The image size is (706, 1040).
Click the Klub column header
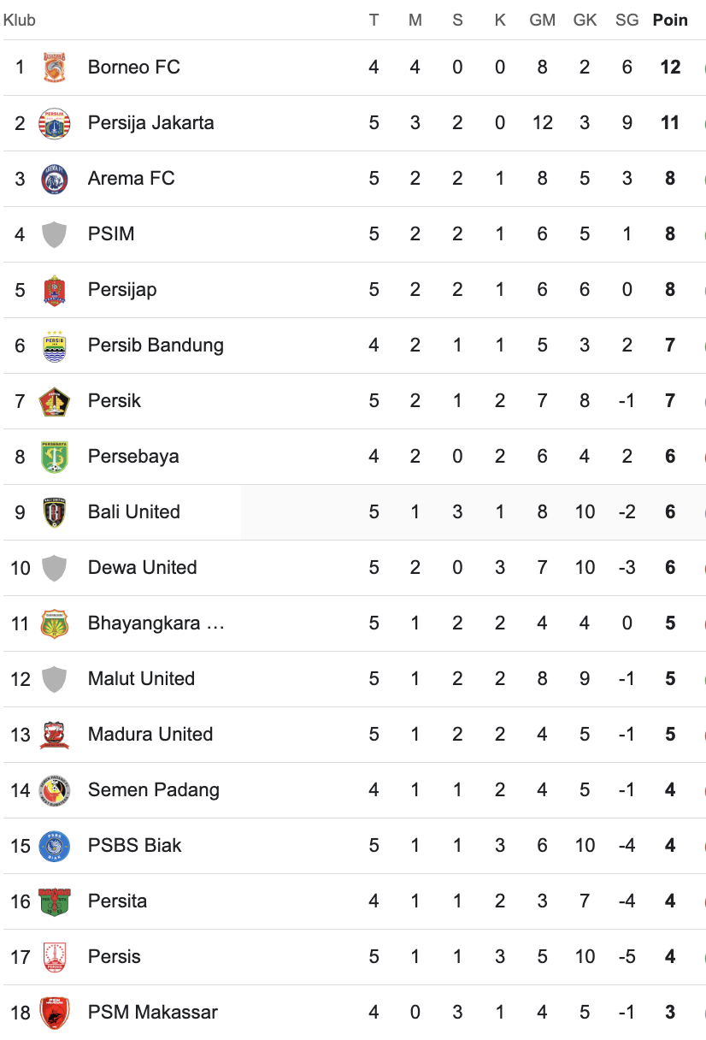(20, 20)
